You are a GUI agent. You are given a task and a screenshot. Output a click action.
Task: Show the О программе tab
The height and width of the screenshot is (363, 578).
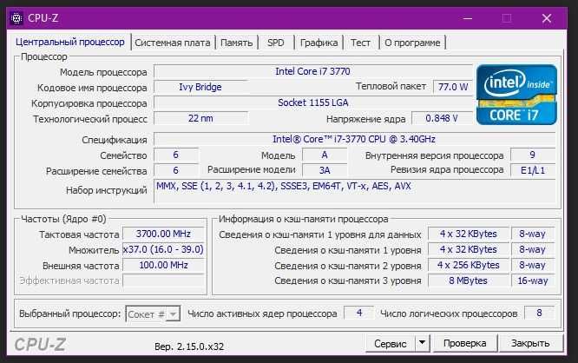click(x=412, y=43)
